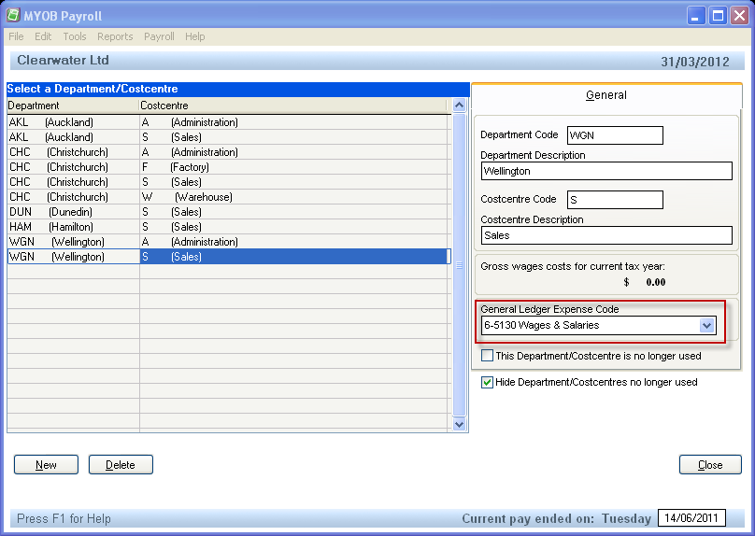Click the 31/03/2012 date in the header
The height and width of the screenshot is (536, 755).
coord(695,62)
